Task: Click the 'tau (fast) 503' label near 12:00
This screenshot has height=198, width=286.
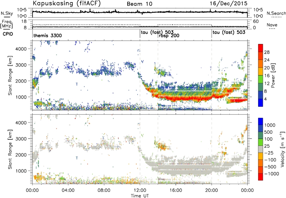Action: click(x=157, y=33)
